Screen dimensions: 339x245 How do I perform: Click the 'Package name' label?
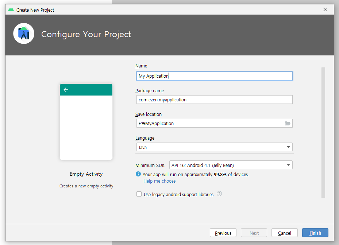[x=150, y=91]
